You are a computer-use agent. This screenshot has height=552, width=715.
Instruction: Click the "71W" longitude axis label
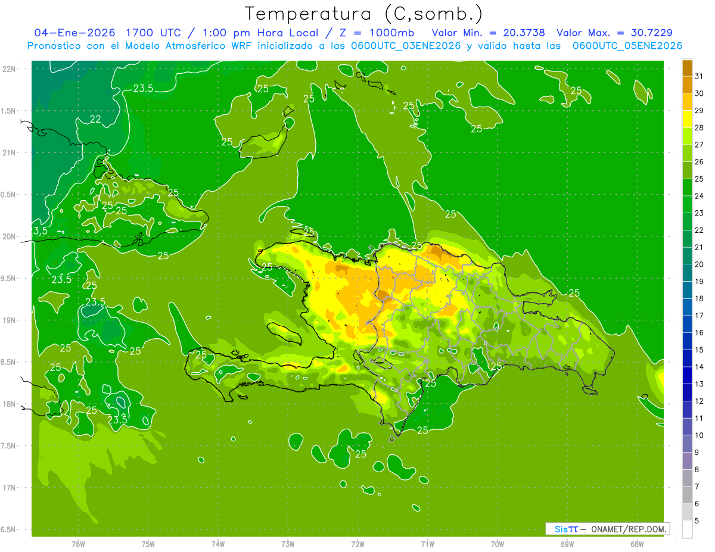point(428,544)
